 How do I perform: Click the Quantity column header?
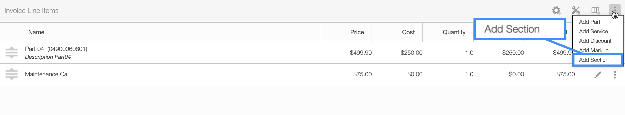pos(454,32)
